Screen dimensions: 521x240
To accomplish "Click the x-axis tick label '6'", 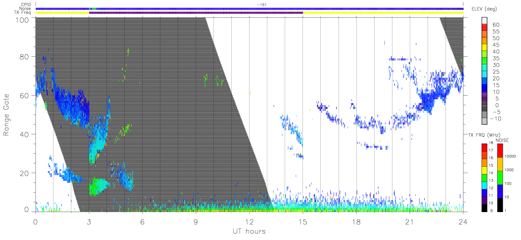I will tap(142, 222).
